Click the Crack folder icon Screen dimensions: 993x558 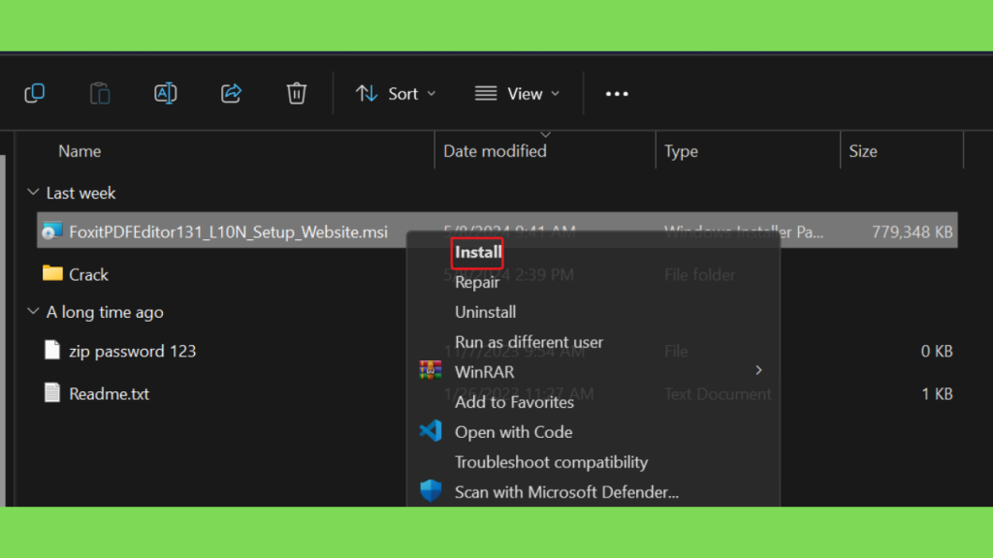tap(52, 273)
